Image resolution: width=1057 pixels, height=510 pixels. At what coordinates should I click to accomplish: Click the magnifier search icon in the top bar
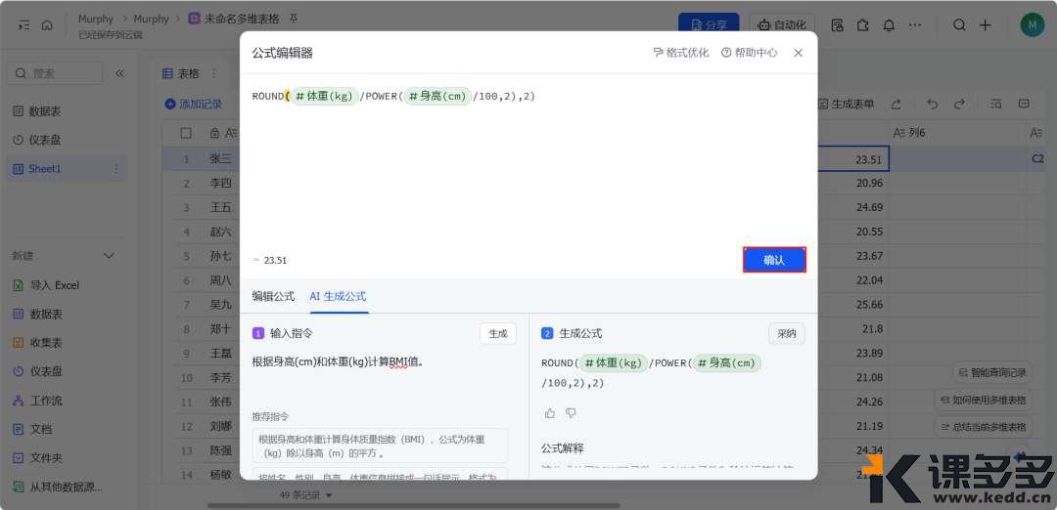tap(959, 24)
